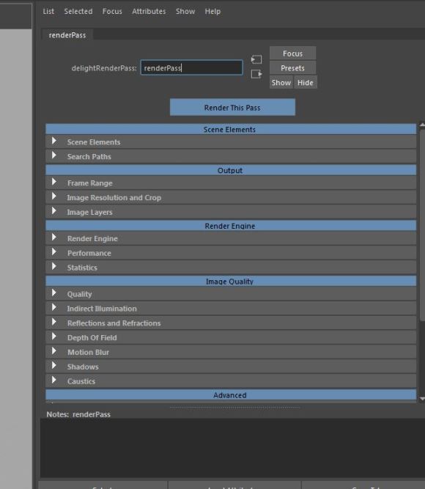Expand Image Resolution and Crop section
425x489 pixels.
231,197
